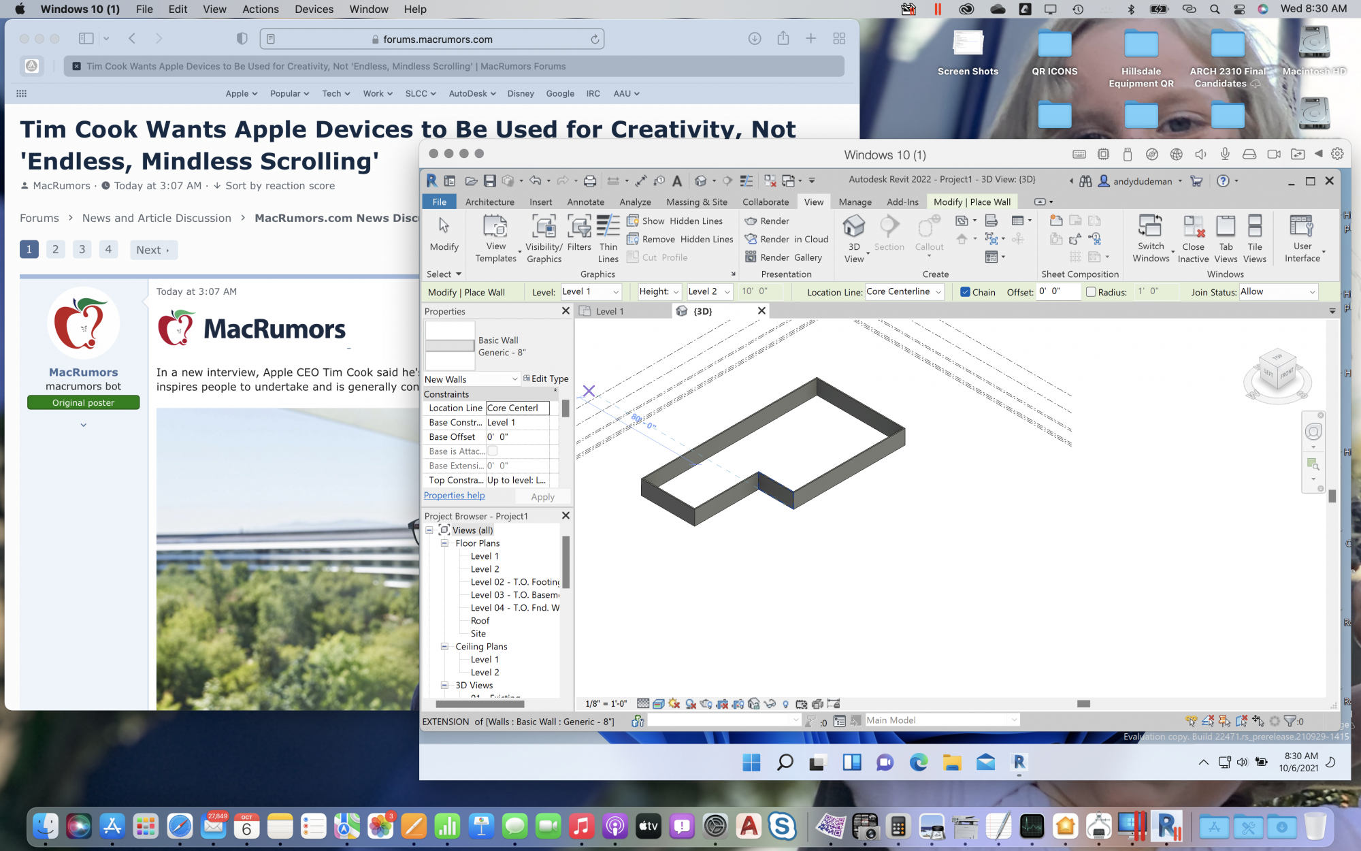
Task: Click the Tab Views tool
Action: (1226, 238)
